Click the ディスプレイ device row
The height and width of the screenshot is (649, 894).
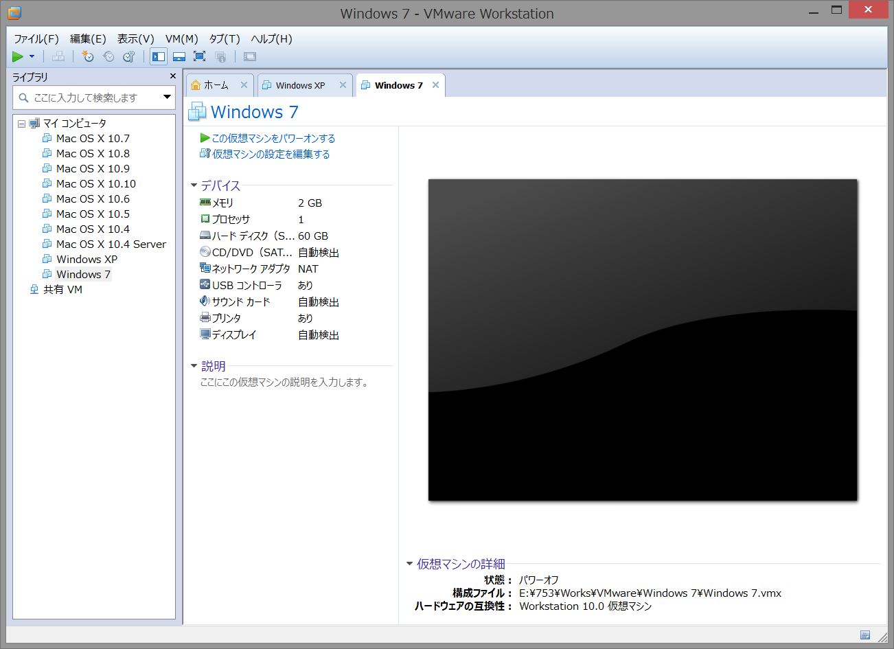[296, 334]
